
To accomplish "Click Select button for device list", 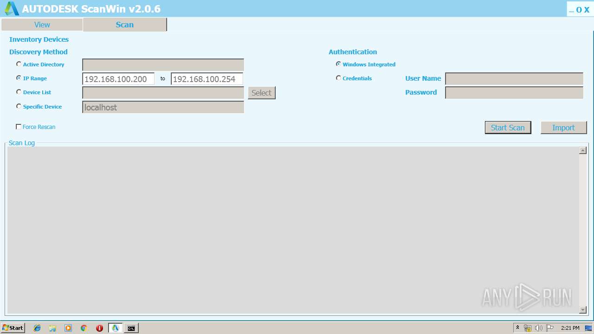I will (x=261, y=93).
